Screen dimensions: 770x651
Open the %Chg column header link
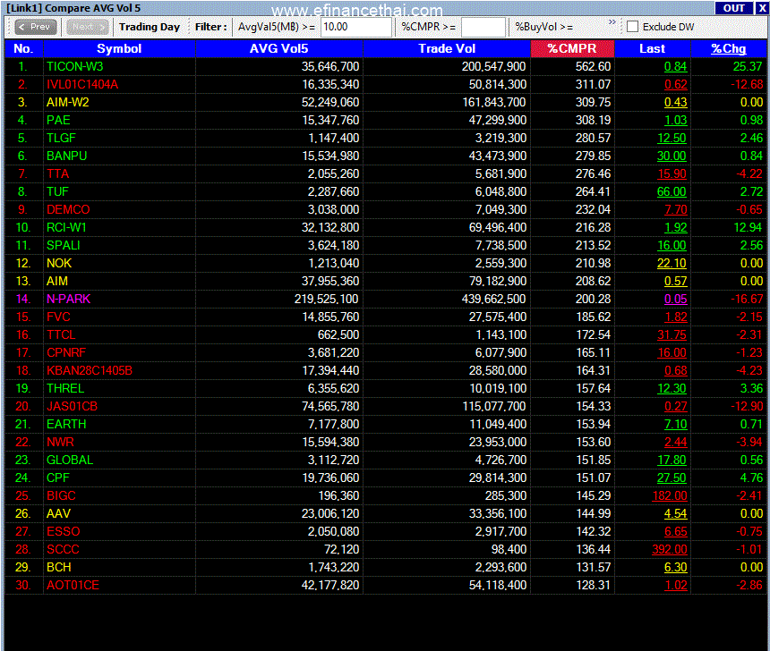point(728,48)
